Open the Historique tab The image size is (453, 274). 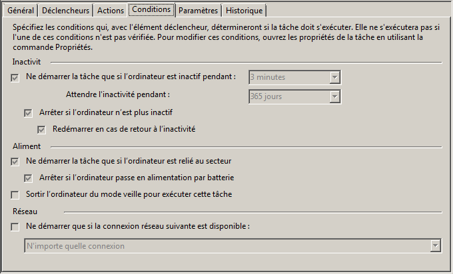coord(244,11)
